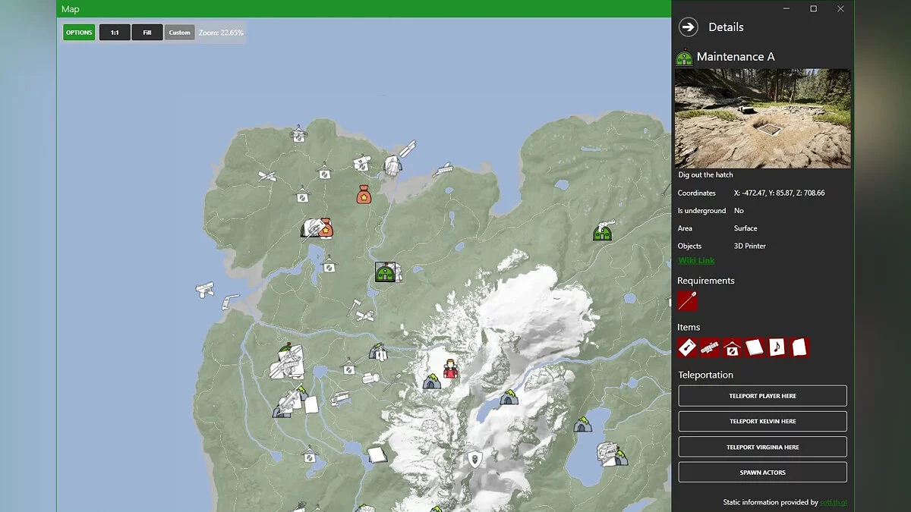Collapse the Details panel with the arrow icon
This screenshot has height=512, width=911.
click(688, 27)
